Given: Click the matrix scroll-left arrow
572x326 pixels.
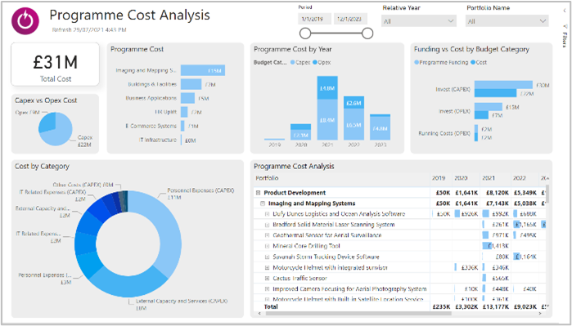Looking at the screenshot, I should [x=259, y=313].
